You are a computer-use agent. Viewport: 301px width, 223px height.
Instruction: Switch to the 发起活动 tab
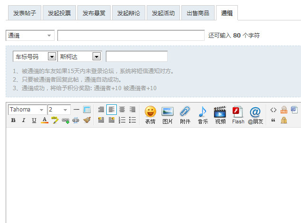click(163, 13)
